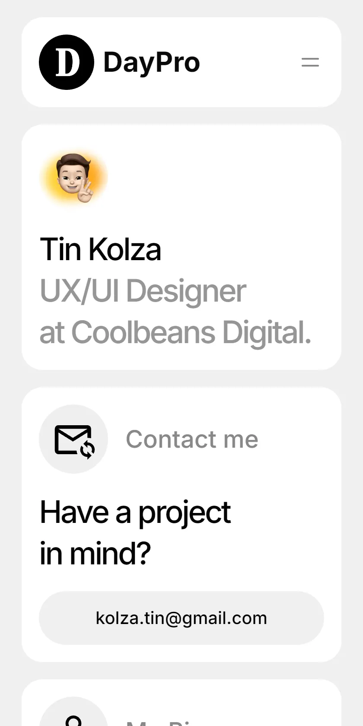Screen dimensions: 363x726
Task: Click the round black D logo
Action: (67, 62)
